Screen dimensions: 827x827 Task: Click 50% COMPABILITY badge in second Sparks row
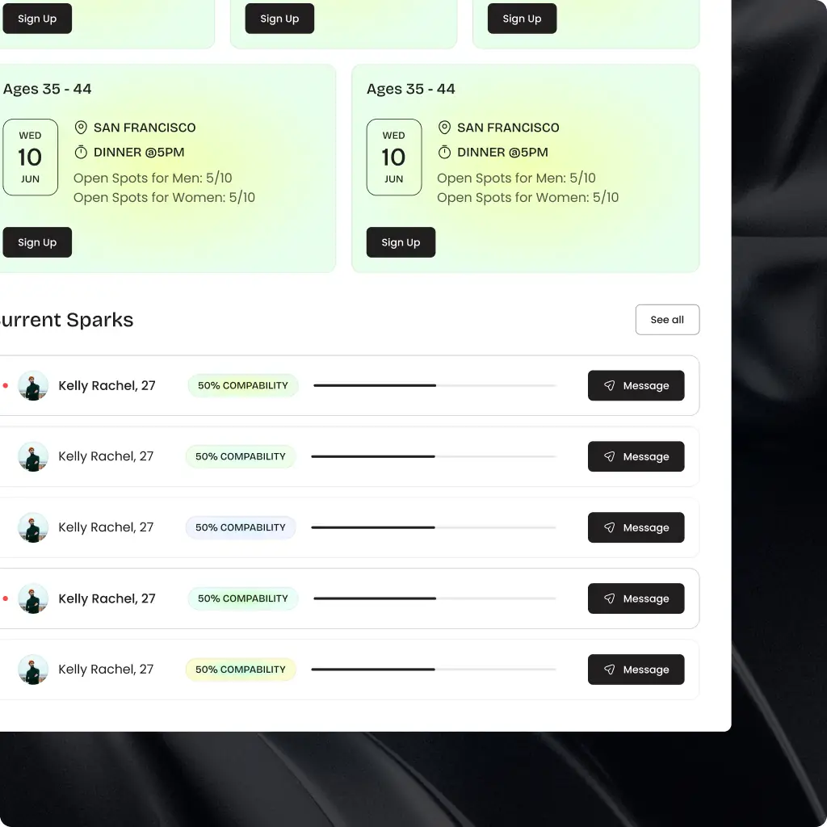[x=241, y=456]
